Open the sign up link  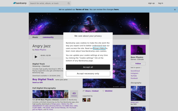coord(151,3)
